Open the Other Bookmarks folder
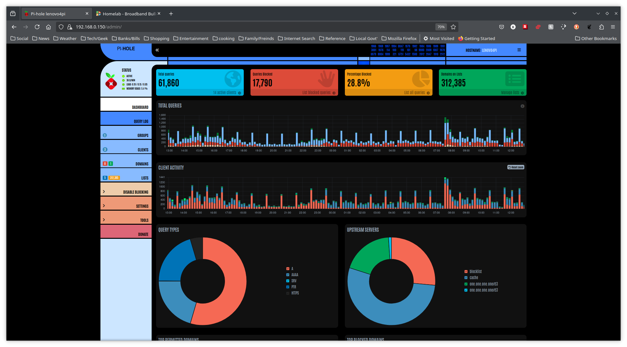This screenshot has height=347, width=627. pyautogui.click(x=596, y=38)
